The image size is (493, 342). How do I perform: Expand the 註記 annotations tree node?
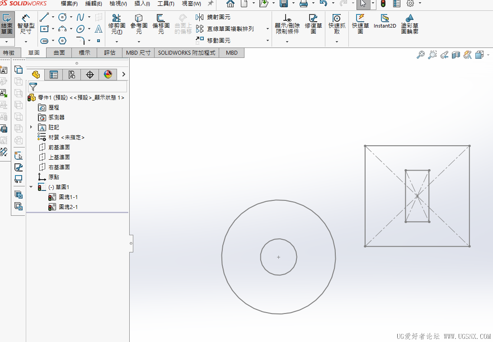[31, 127]
